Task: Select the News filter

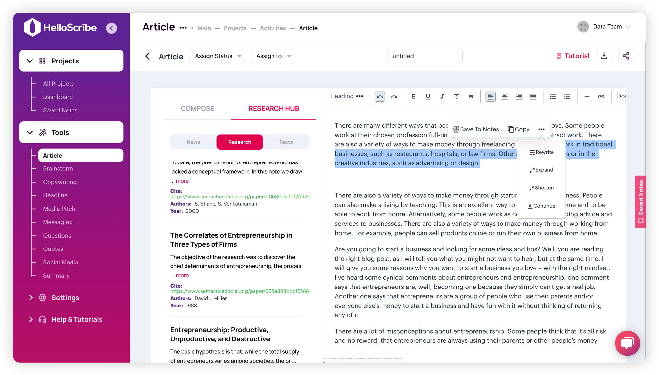Action: pos(193,142)
